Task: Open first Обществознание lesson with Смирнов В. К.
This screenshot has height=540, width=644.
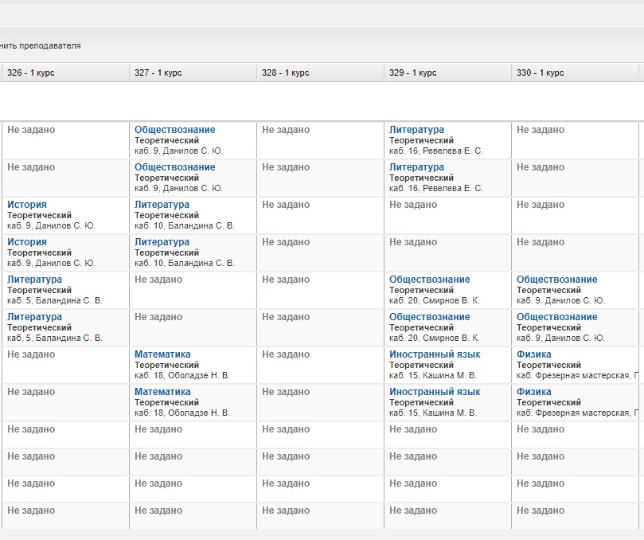Action: click(x=429, y=280)
